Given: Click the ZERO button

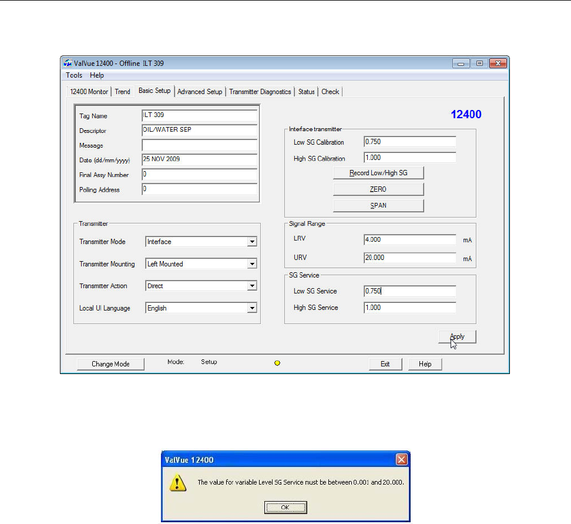Looking at the screenshot, I should (378, 189).
